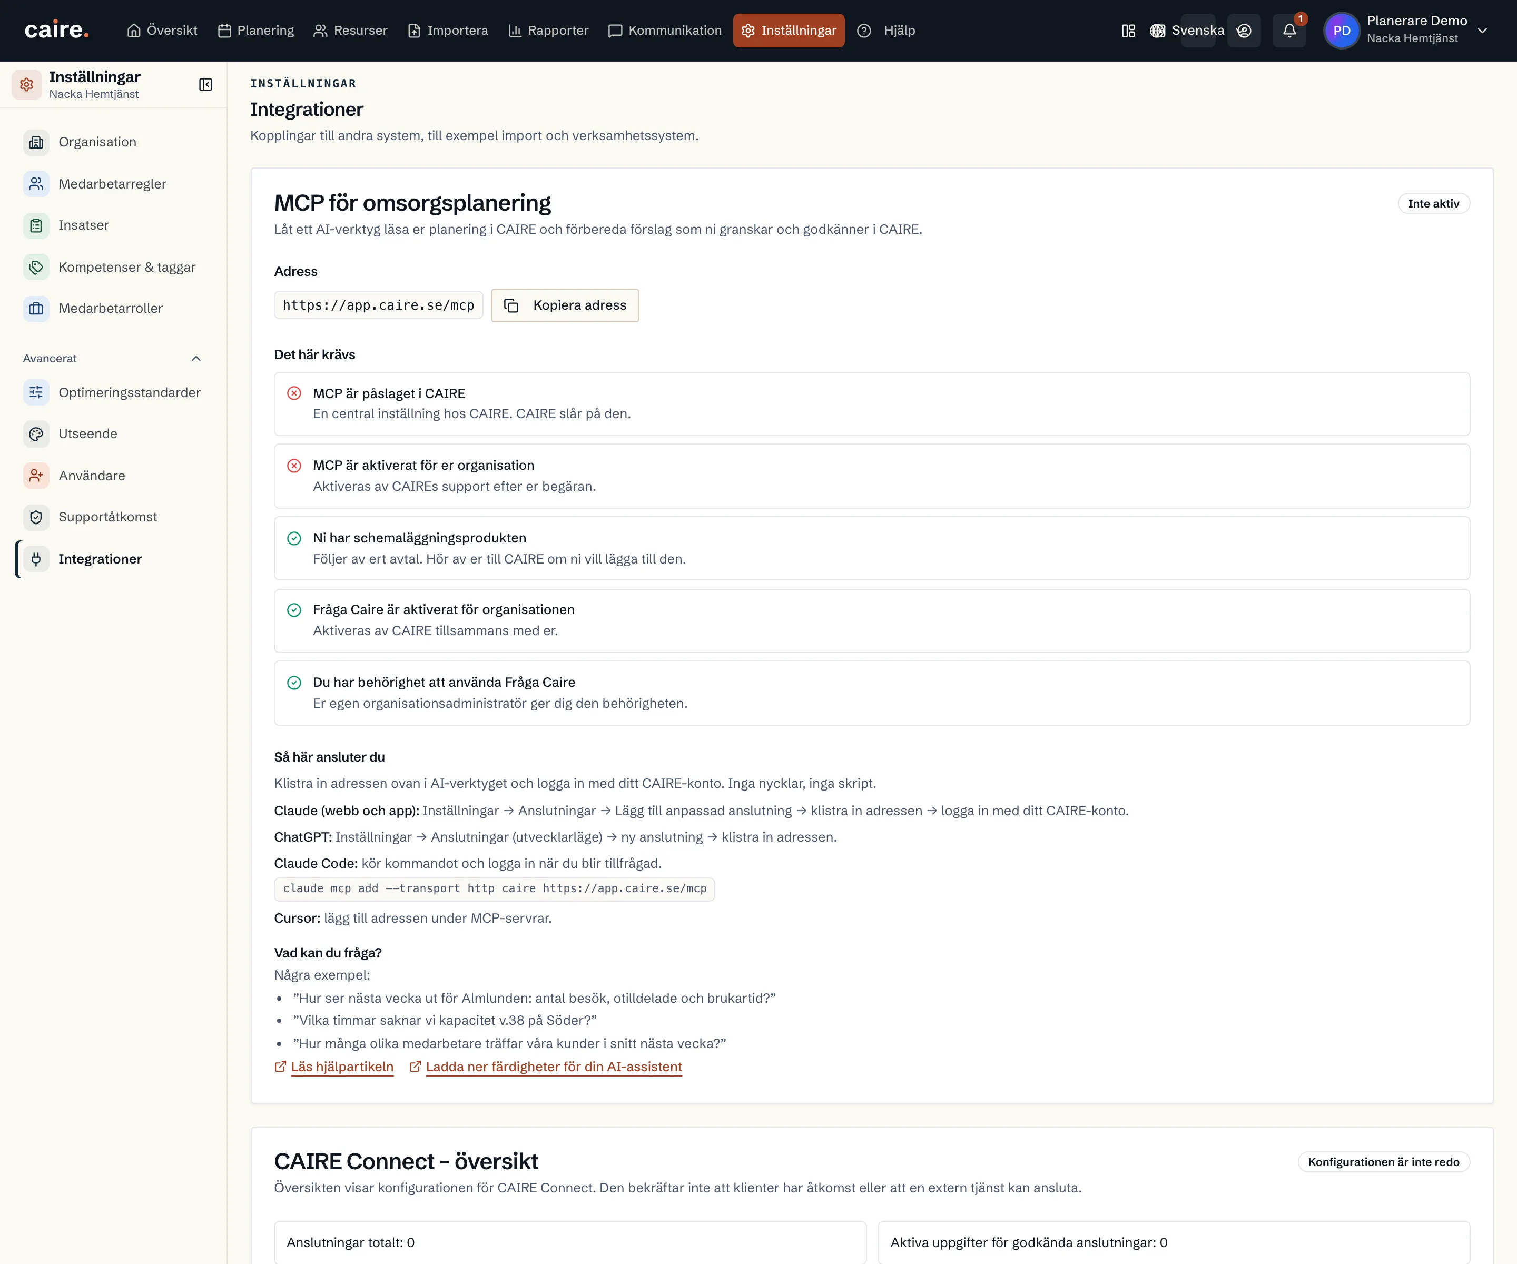Screen dimensions: 1517x1264
Task: Click the Organisation building icon
Action: click(36, 142)
